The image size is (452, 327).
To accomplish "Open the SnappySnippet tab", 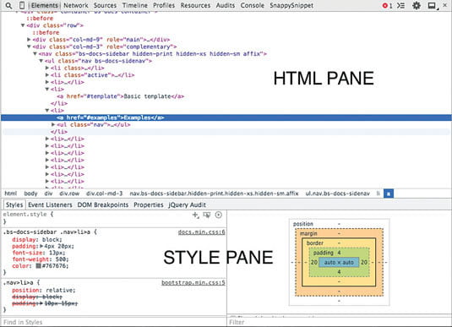I will (x=291, y=5).
